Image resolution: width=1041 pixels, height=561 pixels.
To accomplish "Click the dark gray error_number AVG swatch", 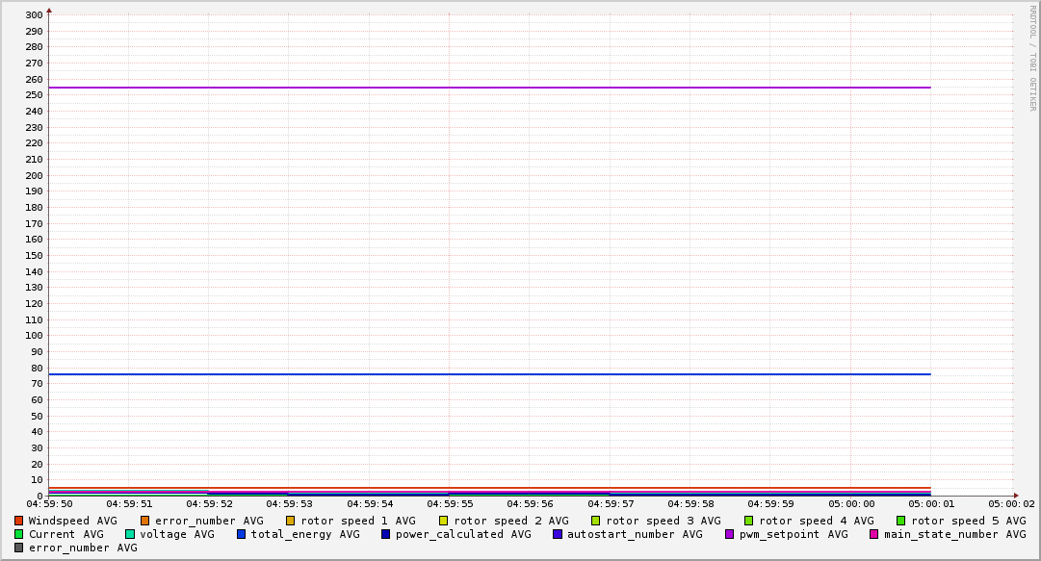I will pyautogui.click(x=18, y=548).
